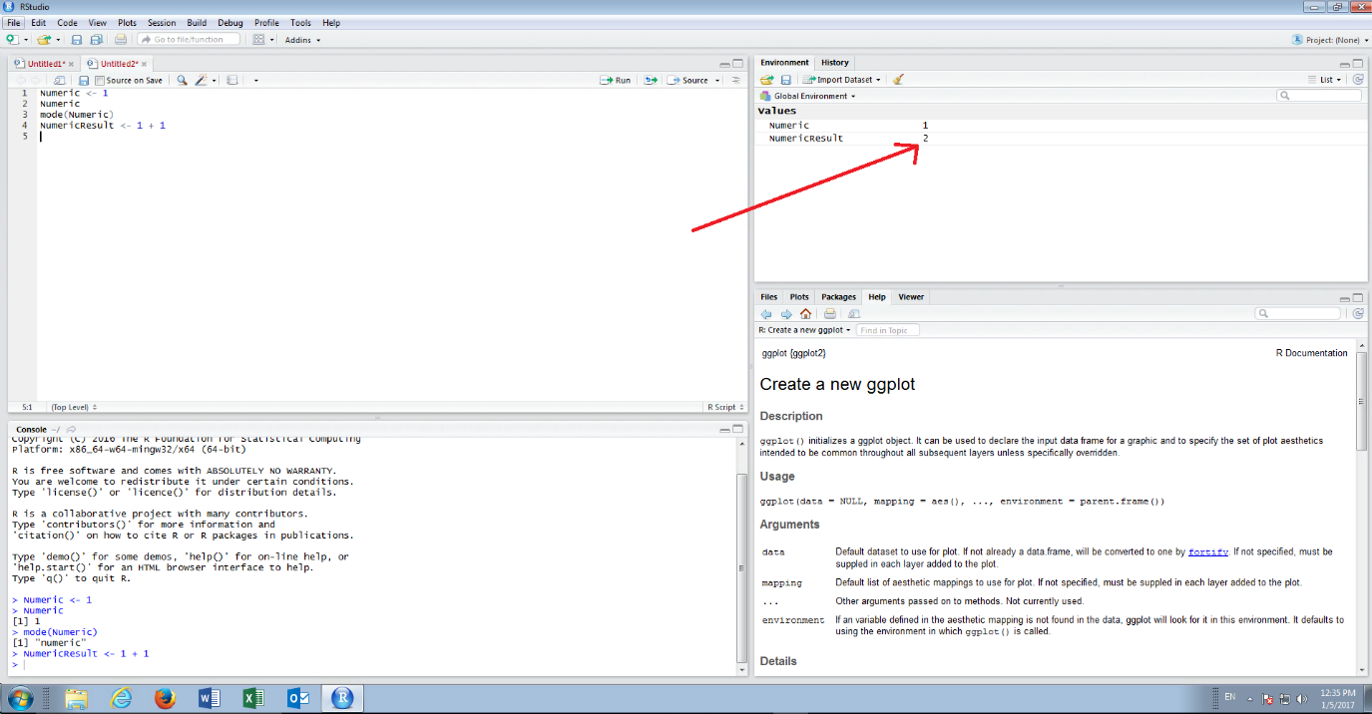Open the Global Environment dropdown

[x=808, y=96]
